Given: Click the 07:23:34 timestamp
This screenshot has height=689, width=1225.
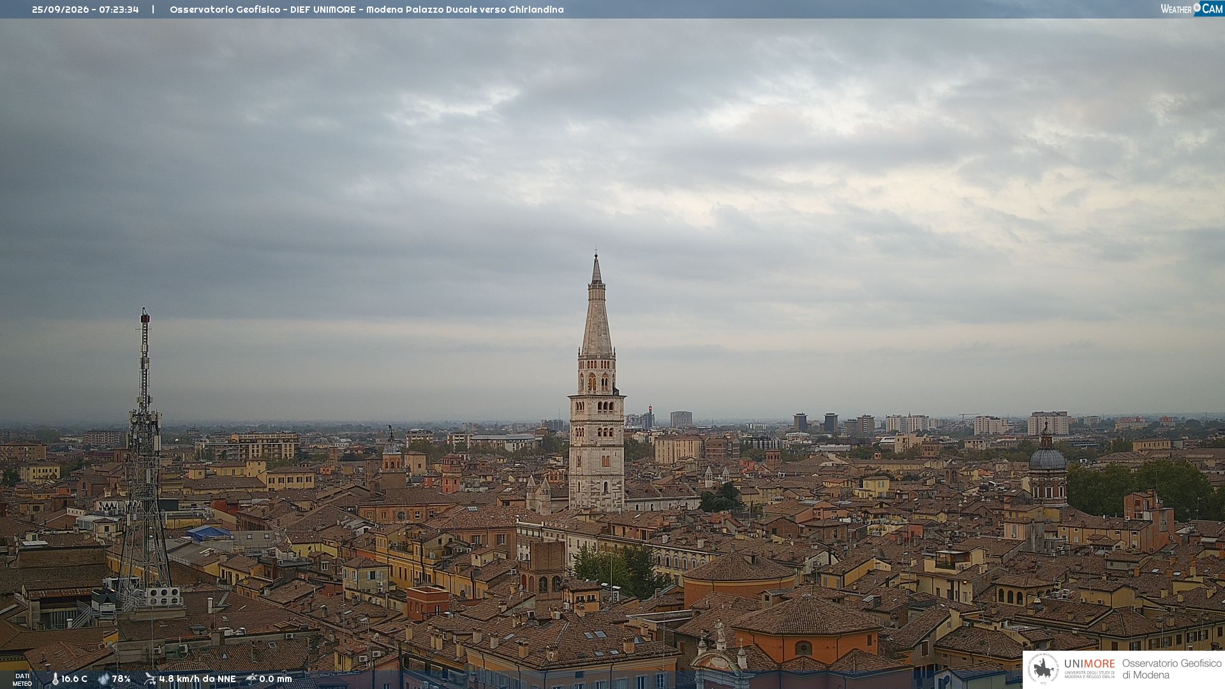Looking at the screenshot, I should (119, 10).
